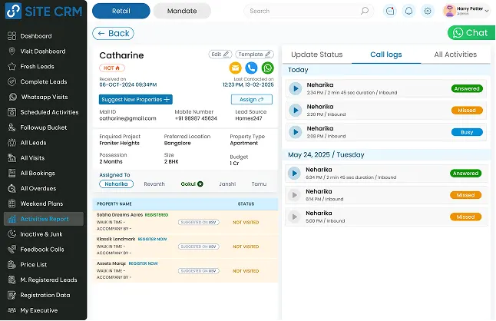This screenshot has width=496, height=321.
Task: Go Back to previous page
Action: point(113,33)
